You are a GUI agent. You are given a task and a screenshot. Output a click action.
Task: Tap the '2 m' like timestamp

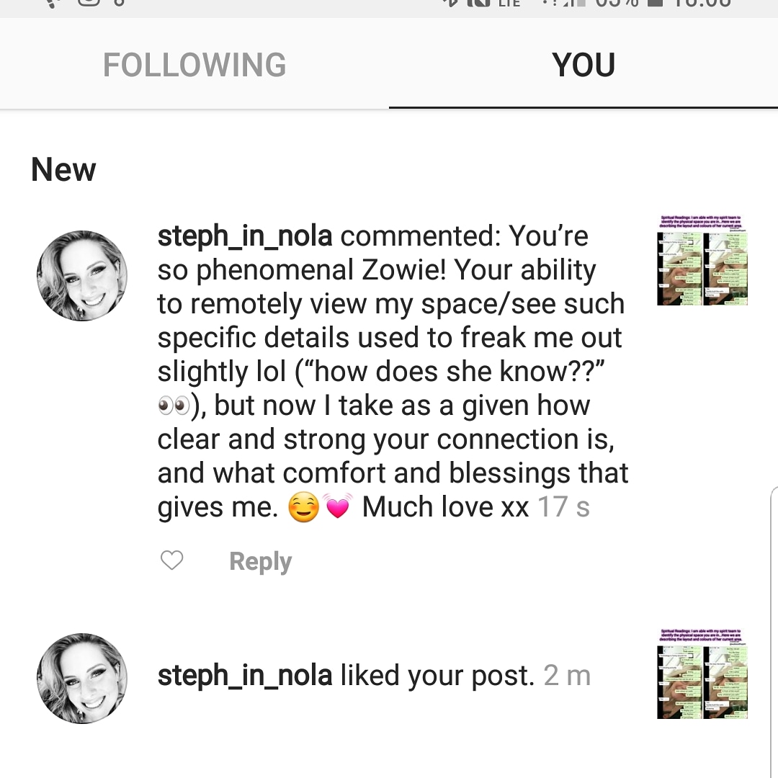(x=567, y=676)
